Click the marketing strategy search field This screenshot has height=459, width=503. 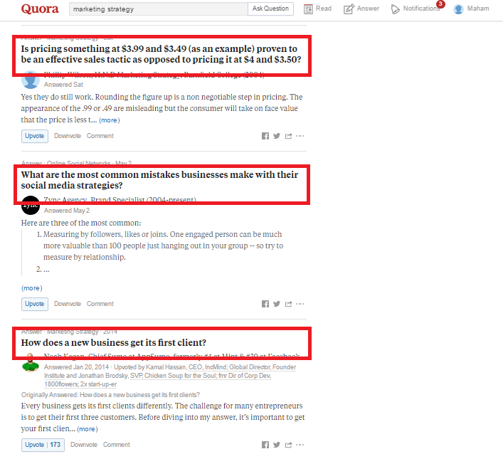click(159, 9)
